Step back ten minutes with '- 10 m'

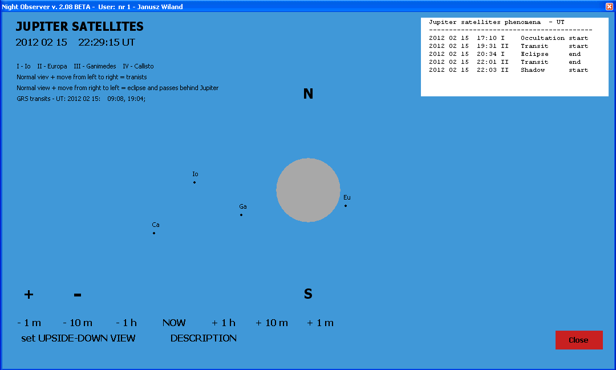pyautogui.click(x=78, y=323)
